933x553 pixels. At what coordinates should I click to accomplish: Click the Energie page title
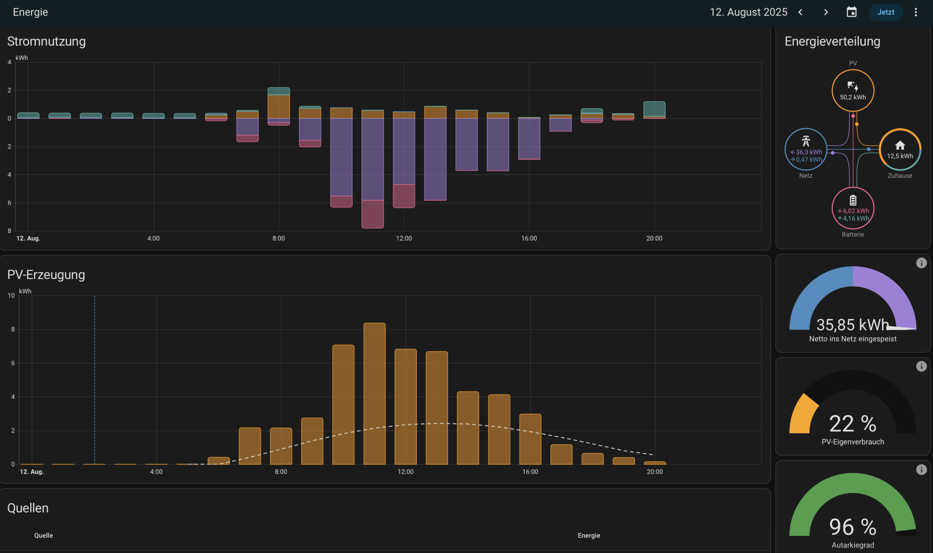[x=31, y=12]
